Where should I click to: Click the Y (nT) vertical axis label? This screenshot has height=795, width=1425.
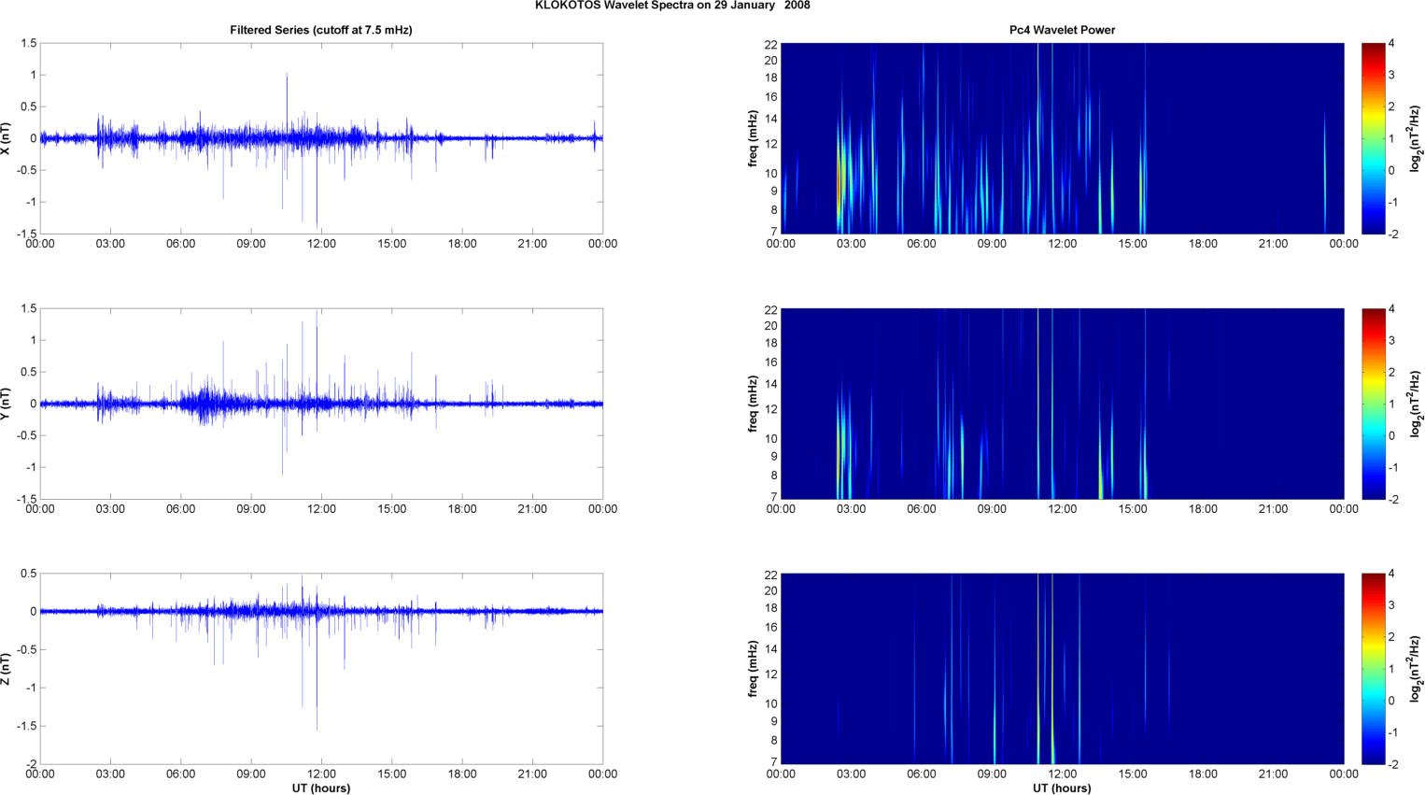[x=7, y=404]
